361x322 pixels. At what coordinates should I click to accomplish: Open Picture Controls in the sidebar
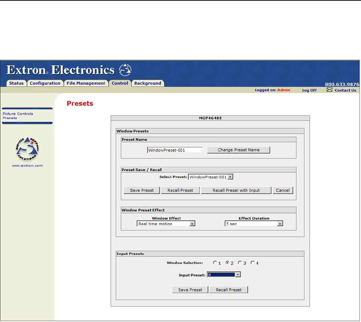18,114
